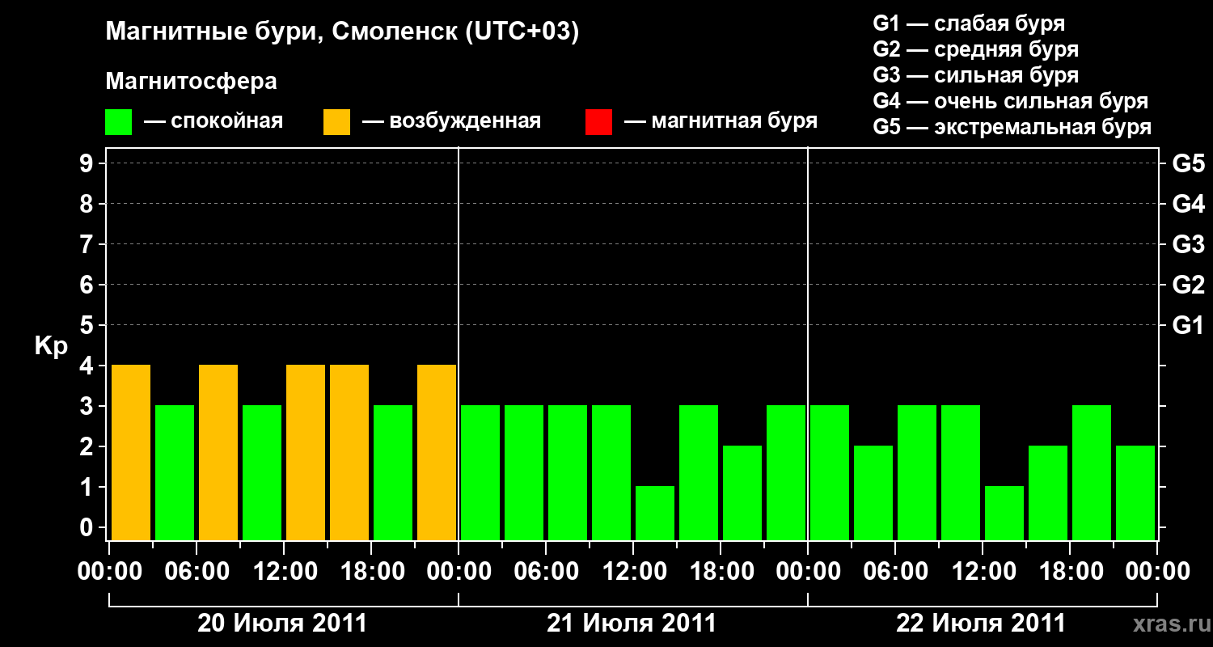Click the 'G3' label on the right axis
This screenshot has height=647, width=1213.
[1189, 245]
